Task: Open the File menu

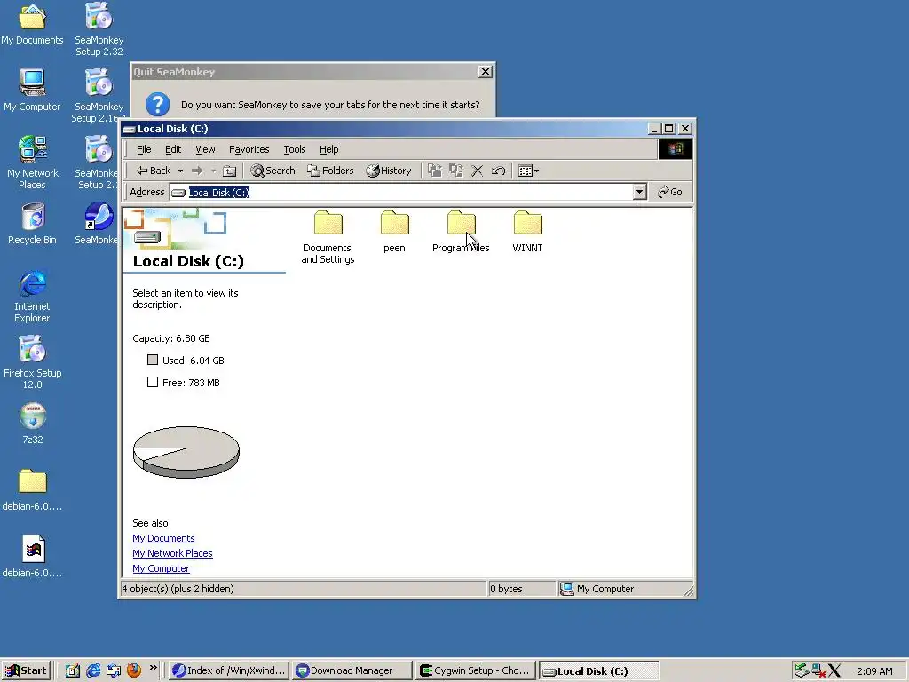Action: (x=144, y=149)
